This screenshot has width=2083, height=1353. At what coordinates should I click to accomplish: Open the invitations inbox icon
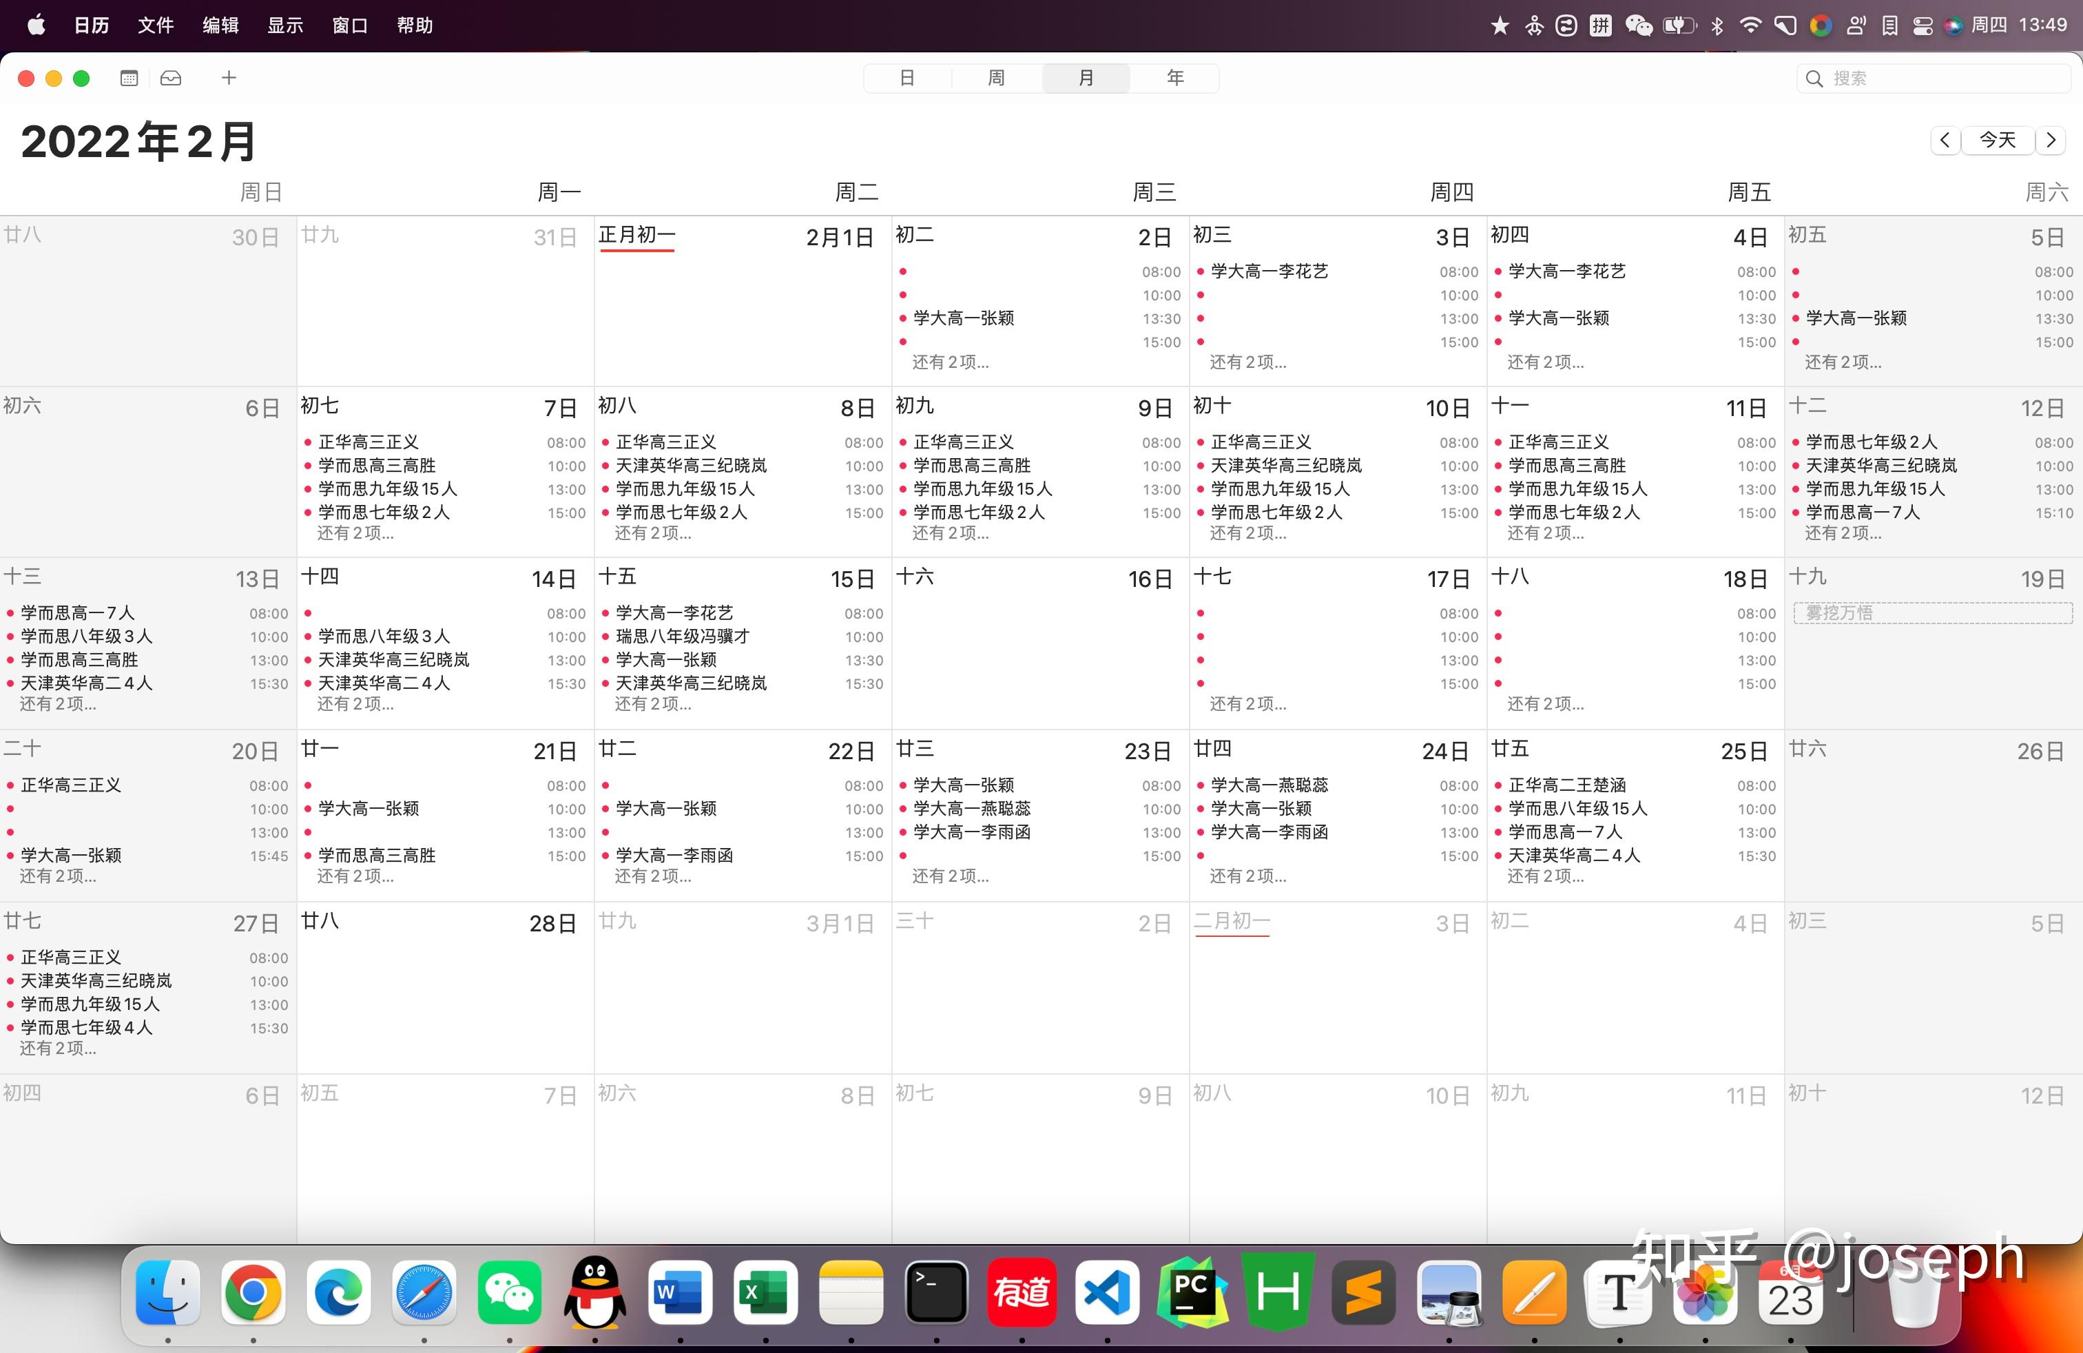(x=171, y=78)
